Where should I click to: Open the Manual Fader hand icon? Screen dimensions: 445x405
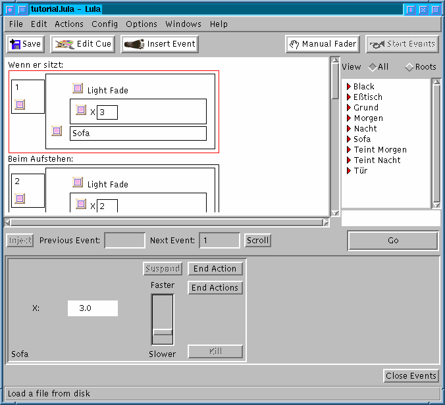point(294,44)
